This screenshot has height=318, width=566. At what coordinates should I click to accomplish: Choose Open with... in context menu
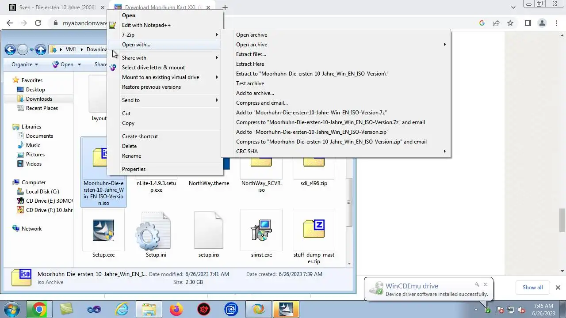coord(164,45)
